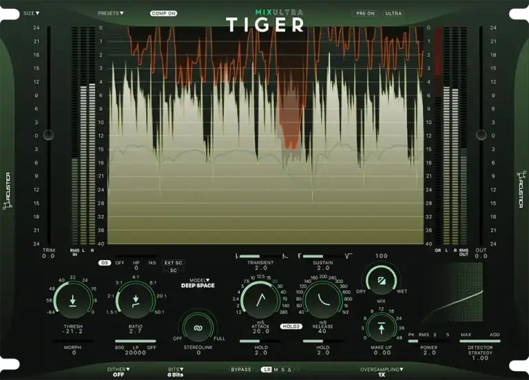Click the Mix dry/wet knob icon
Viewport: 529px width, 380px height.
[382, 281]
